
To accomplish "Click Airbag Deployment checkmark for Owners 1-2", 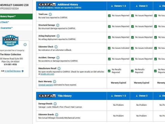I will coord(109,37).
